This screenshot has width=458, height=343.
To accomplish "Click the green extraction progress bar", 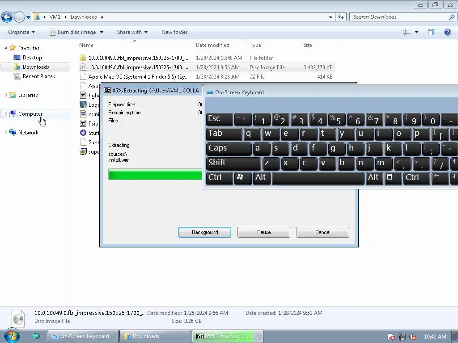I will pyautogui.click(x=155, y=174).
